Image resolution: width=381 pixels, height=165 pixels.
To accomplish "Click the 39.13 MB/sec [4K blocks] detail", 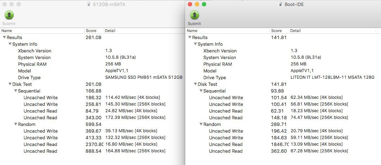I will point(131,131).
